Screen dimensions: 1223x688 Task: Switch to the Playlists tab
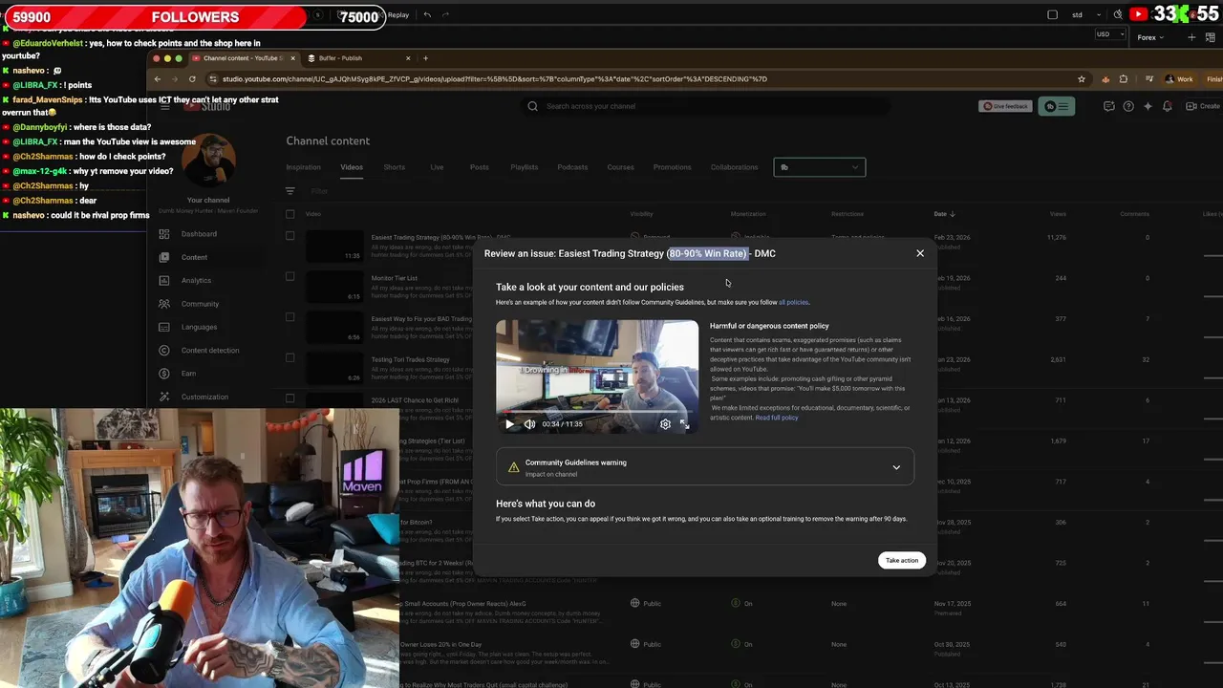(524, 167)
